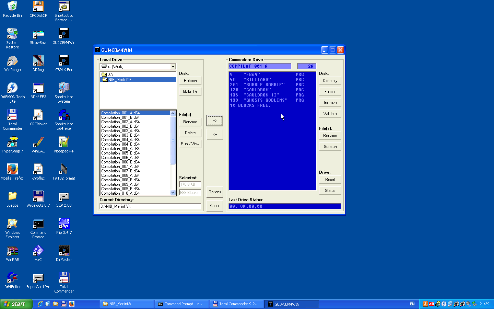Select the kryoflux desktop icon

[38, 172]
